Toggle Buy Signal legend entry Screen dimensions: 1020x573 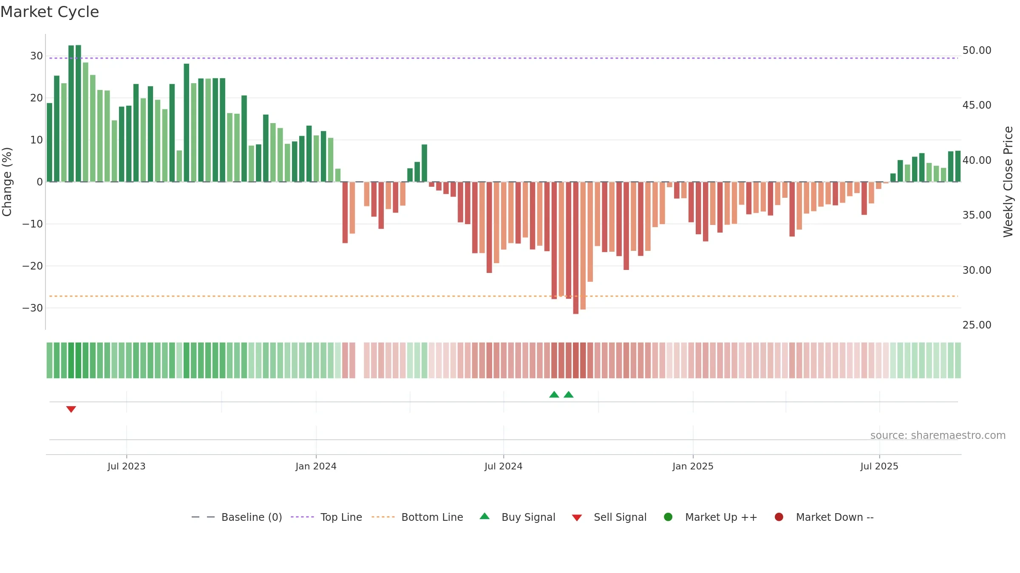click(518, 517)
